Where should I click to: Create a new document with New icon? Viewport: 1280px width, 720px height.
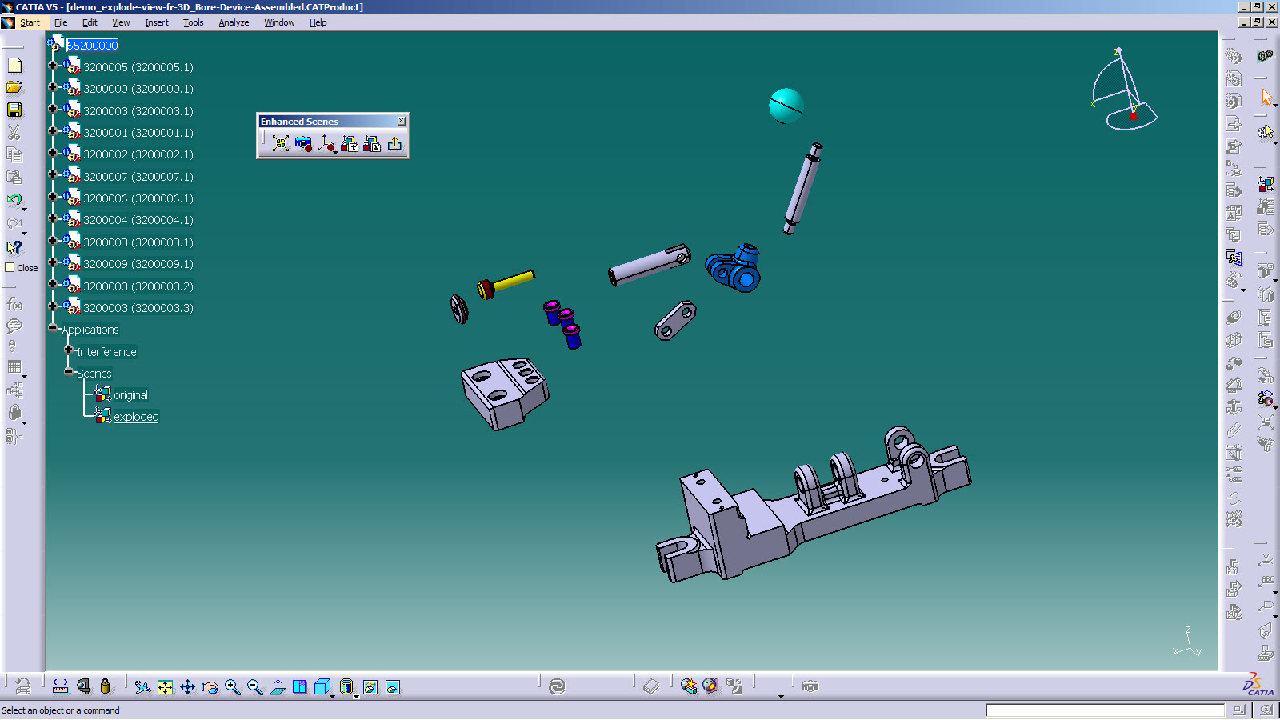[14, 66]
